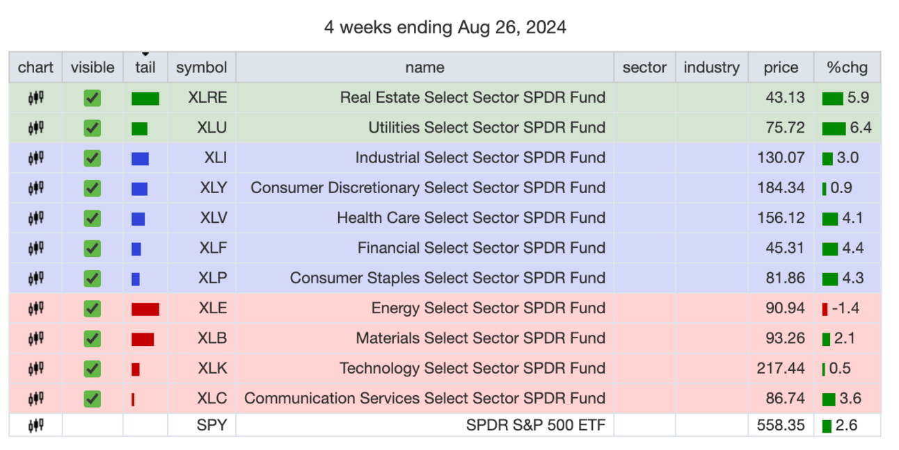899x450 pixels.
Task: Click the Energy Select Sector SPDR Fund name
Action: pyautogui.click(x=488, y=308)
